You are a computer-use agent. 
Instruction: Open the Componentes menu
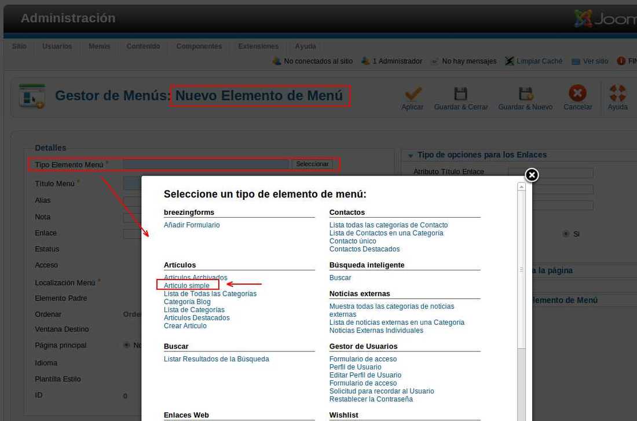[199, 46]
